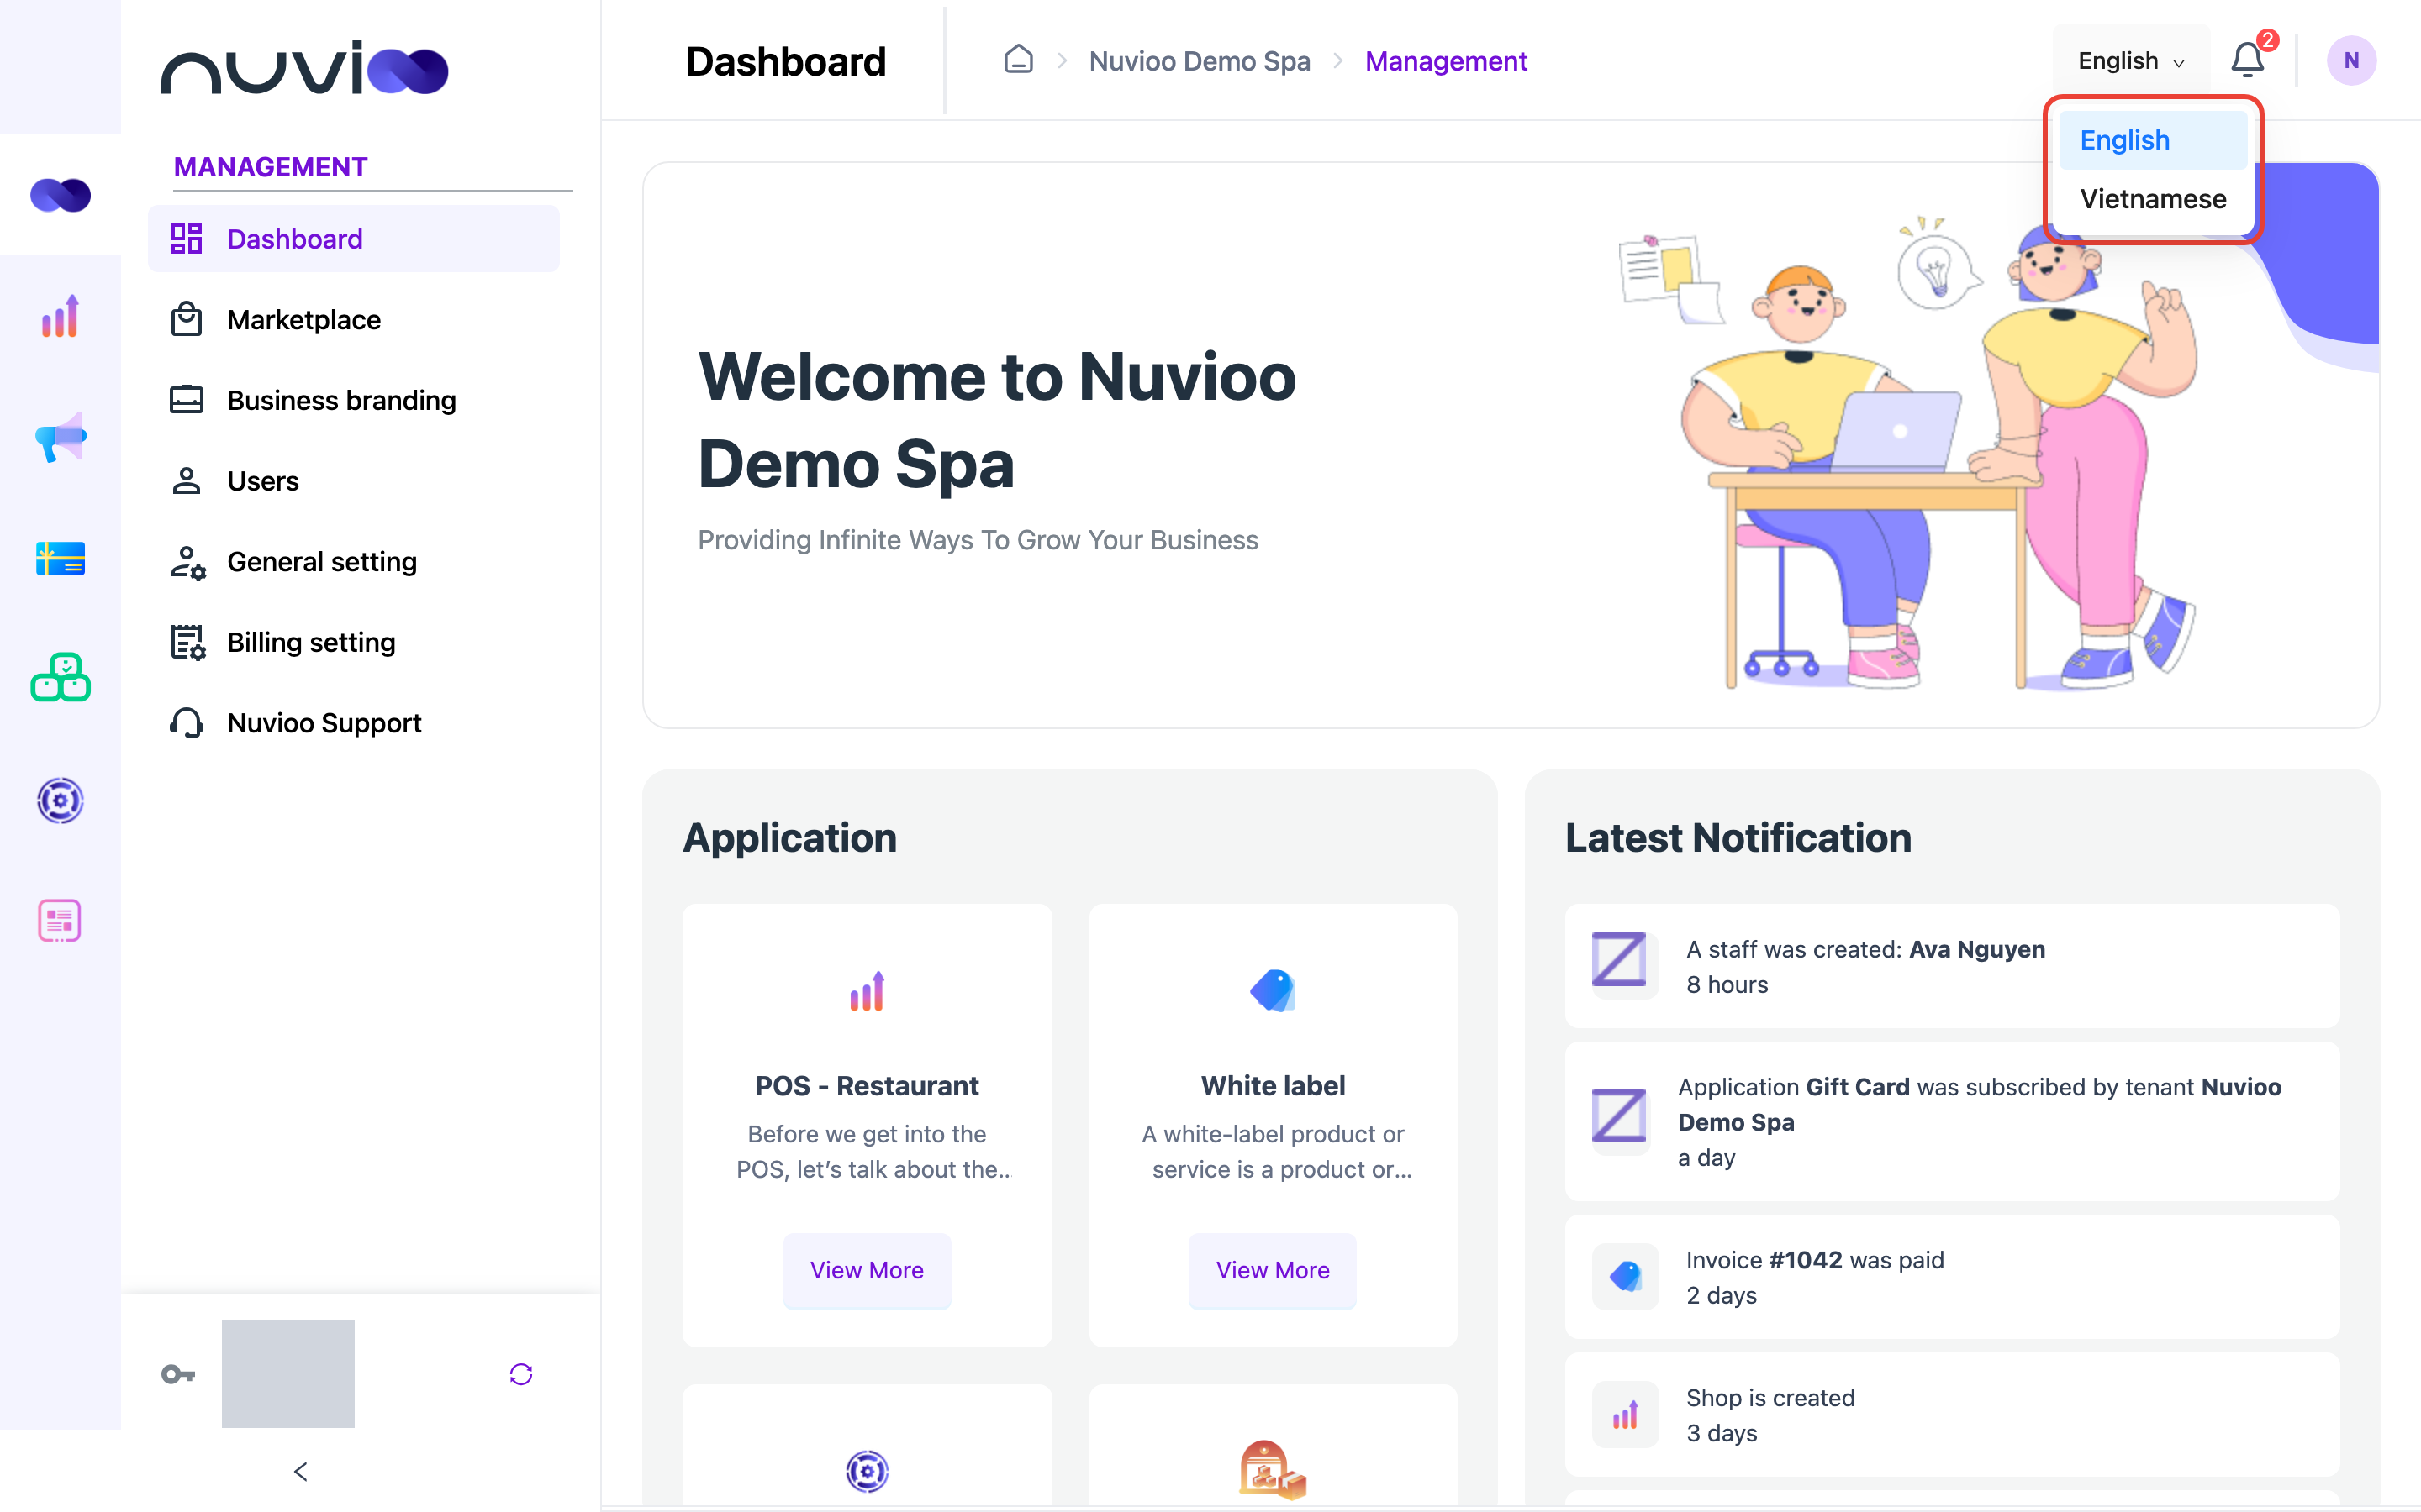Open the notifications bell icon
Screen dimensions: 2421x1512
coord(2247,60)
